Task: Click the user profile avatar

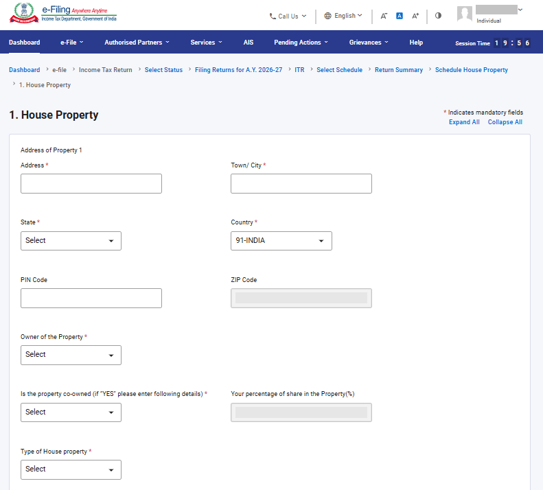Action: click(464, 14)
